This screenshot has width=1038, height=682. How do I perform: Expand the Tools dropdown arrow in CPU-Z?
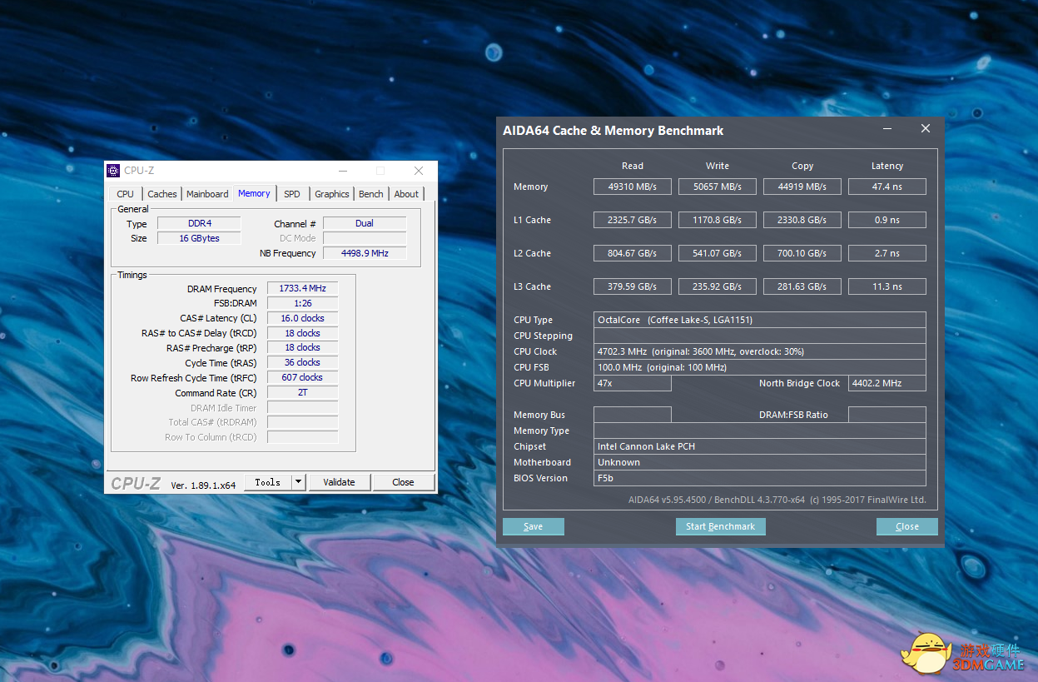click(299, 482)
